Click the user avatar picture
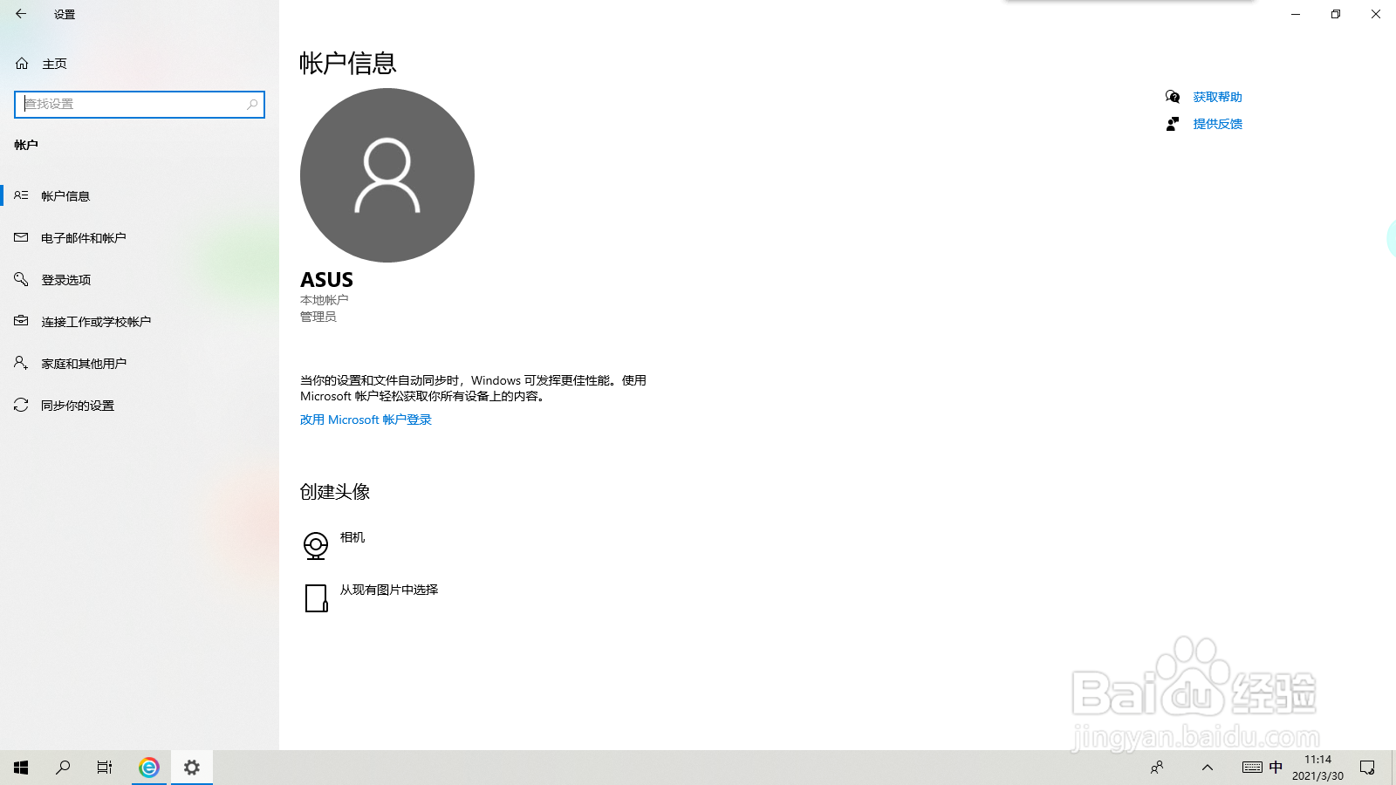This screenshot has height=785, width=1396. click(387, 175)
